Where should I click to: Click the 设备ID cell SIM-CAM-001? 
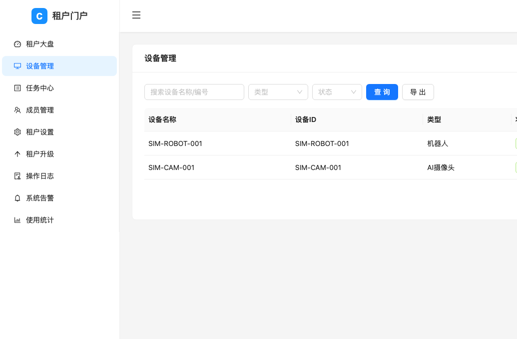coord(318,167)
